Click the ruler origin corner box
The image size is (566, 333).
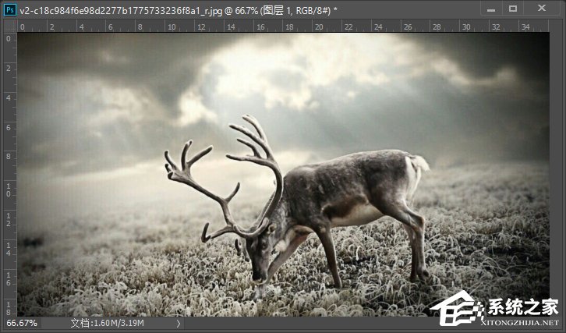pyautogui.click(x=9, y=26)
